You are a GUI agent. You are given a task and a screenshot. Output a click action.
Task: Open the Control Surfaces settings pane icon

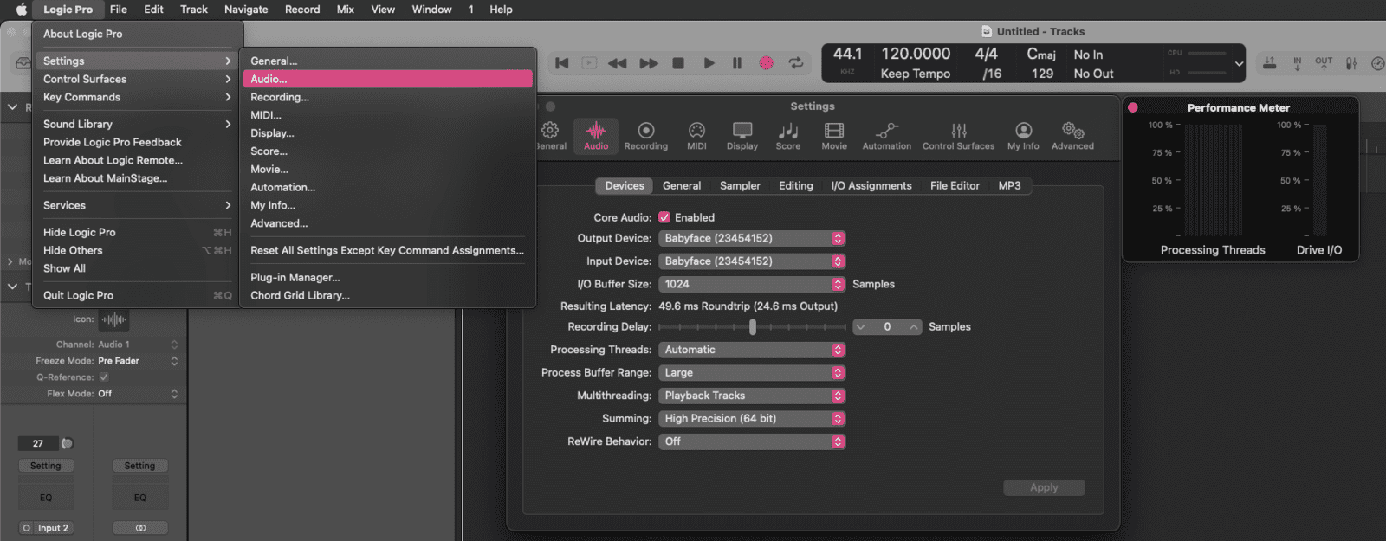(x=958, y=136)
